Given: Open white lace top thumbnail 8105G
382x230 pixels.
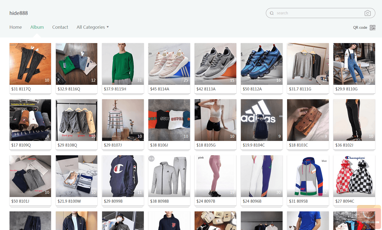Looking at the screenshot, I should coord(215,120).
